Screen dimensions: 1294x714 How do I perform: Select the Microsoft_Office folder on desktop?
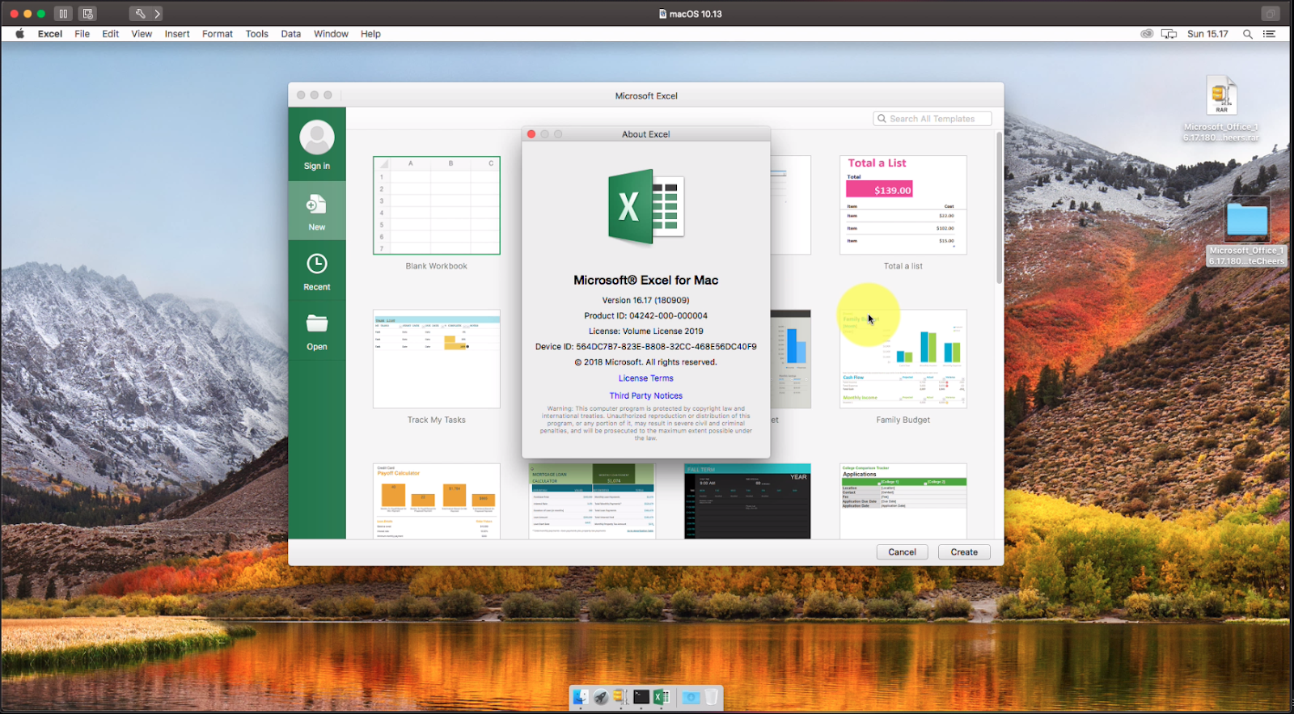click(1246, 220)
